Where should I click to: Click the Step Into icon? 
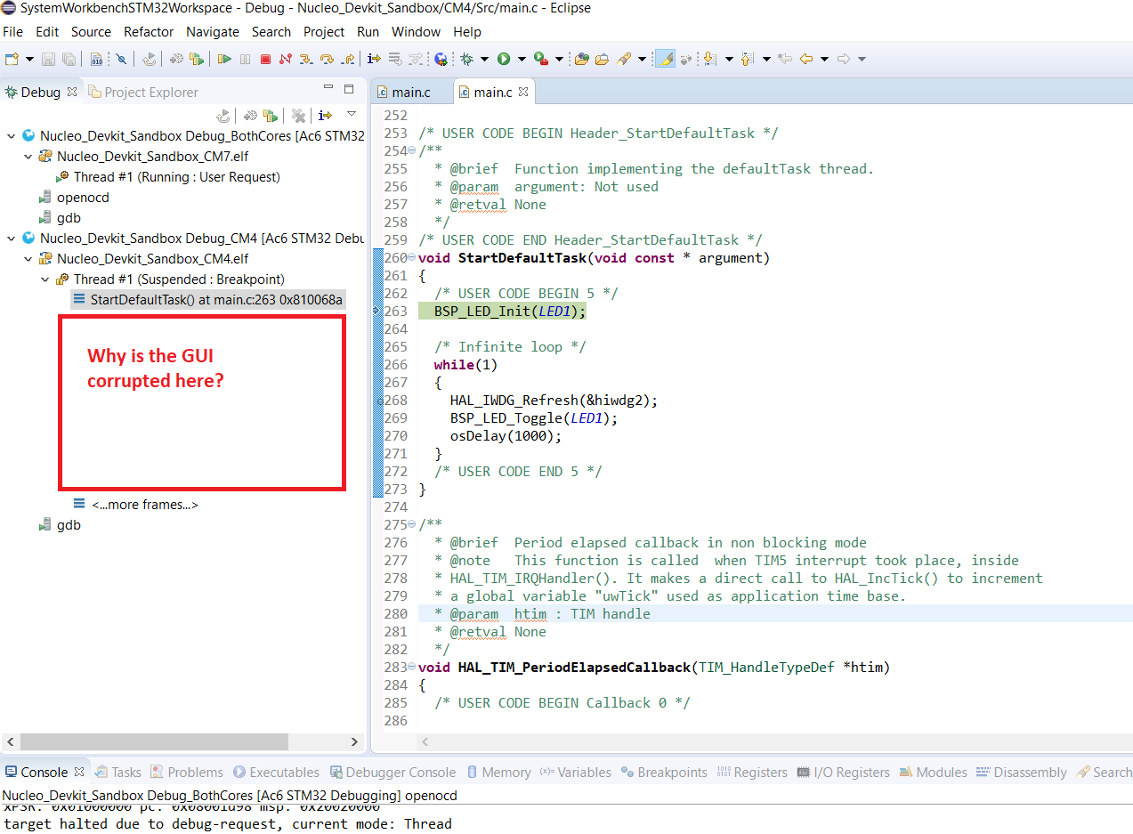coord(305,59)
